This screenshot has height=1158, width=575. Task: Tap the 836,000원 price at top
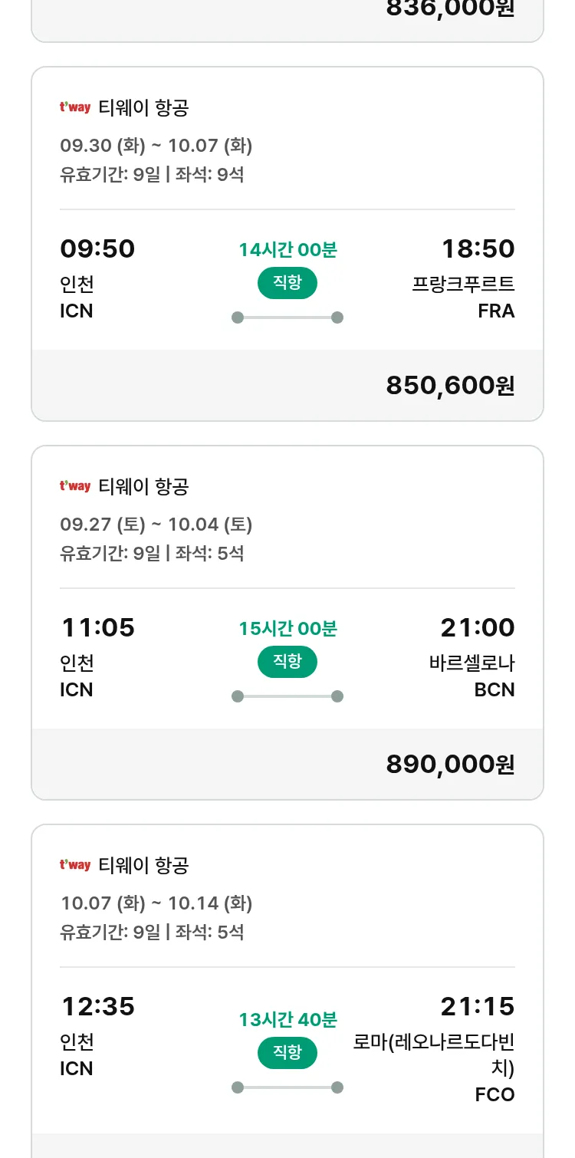[450, 8]
